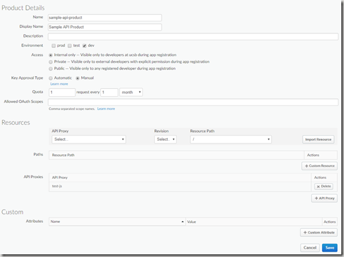Focus the Description input field
The image size is (344, 257).
pos(193,37)
